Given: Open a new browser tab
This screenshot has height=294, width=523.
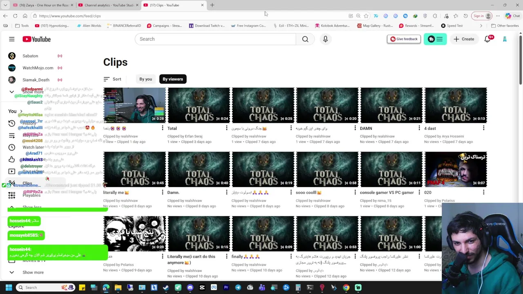Looking at the screenshot, I should click(212, 5).
